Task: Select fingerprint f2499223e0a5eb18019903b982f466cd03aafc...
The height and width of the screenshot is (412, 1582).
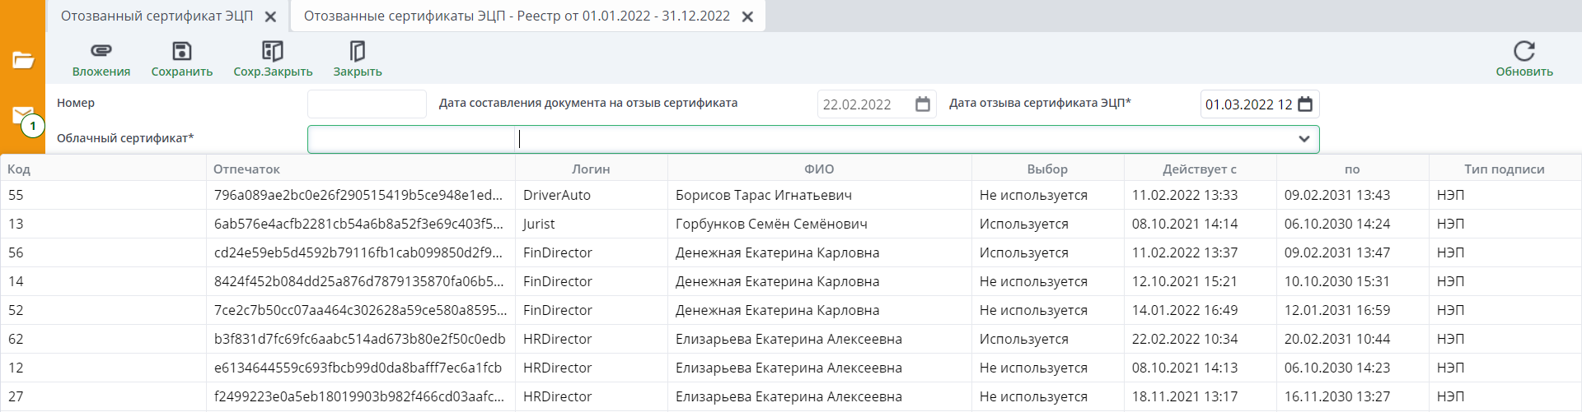Action: (359, 397)
